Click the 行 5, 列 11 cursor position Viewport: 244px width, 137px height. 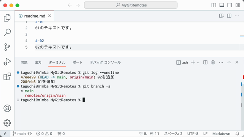coord(149,134)
